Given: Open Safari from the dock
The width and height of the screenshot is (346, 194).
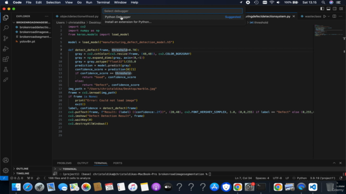Looking at the screenshot, I should click(28, 187).
